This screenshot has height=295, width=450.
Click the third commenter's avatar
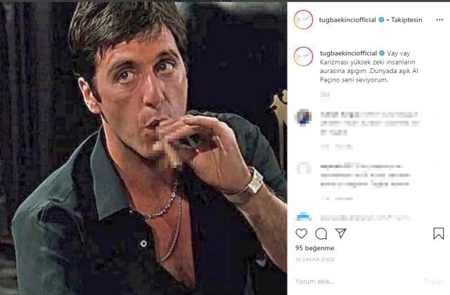point(303,214)
